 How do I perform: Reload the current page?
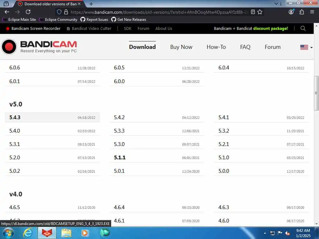[28, 12]
